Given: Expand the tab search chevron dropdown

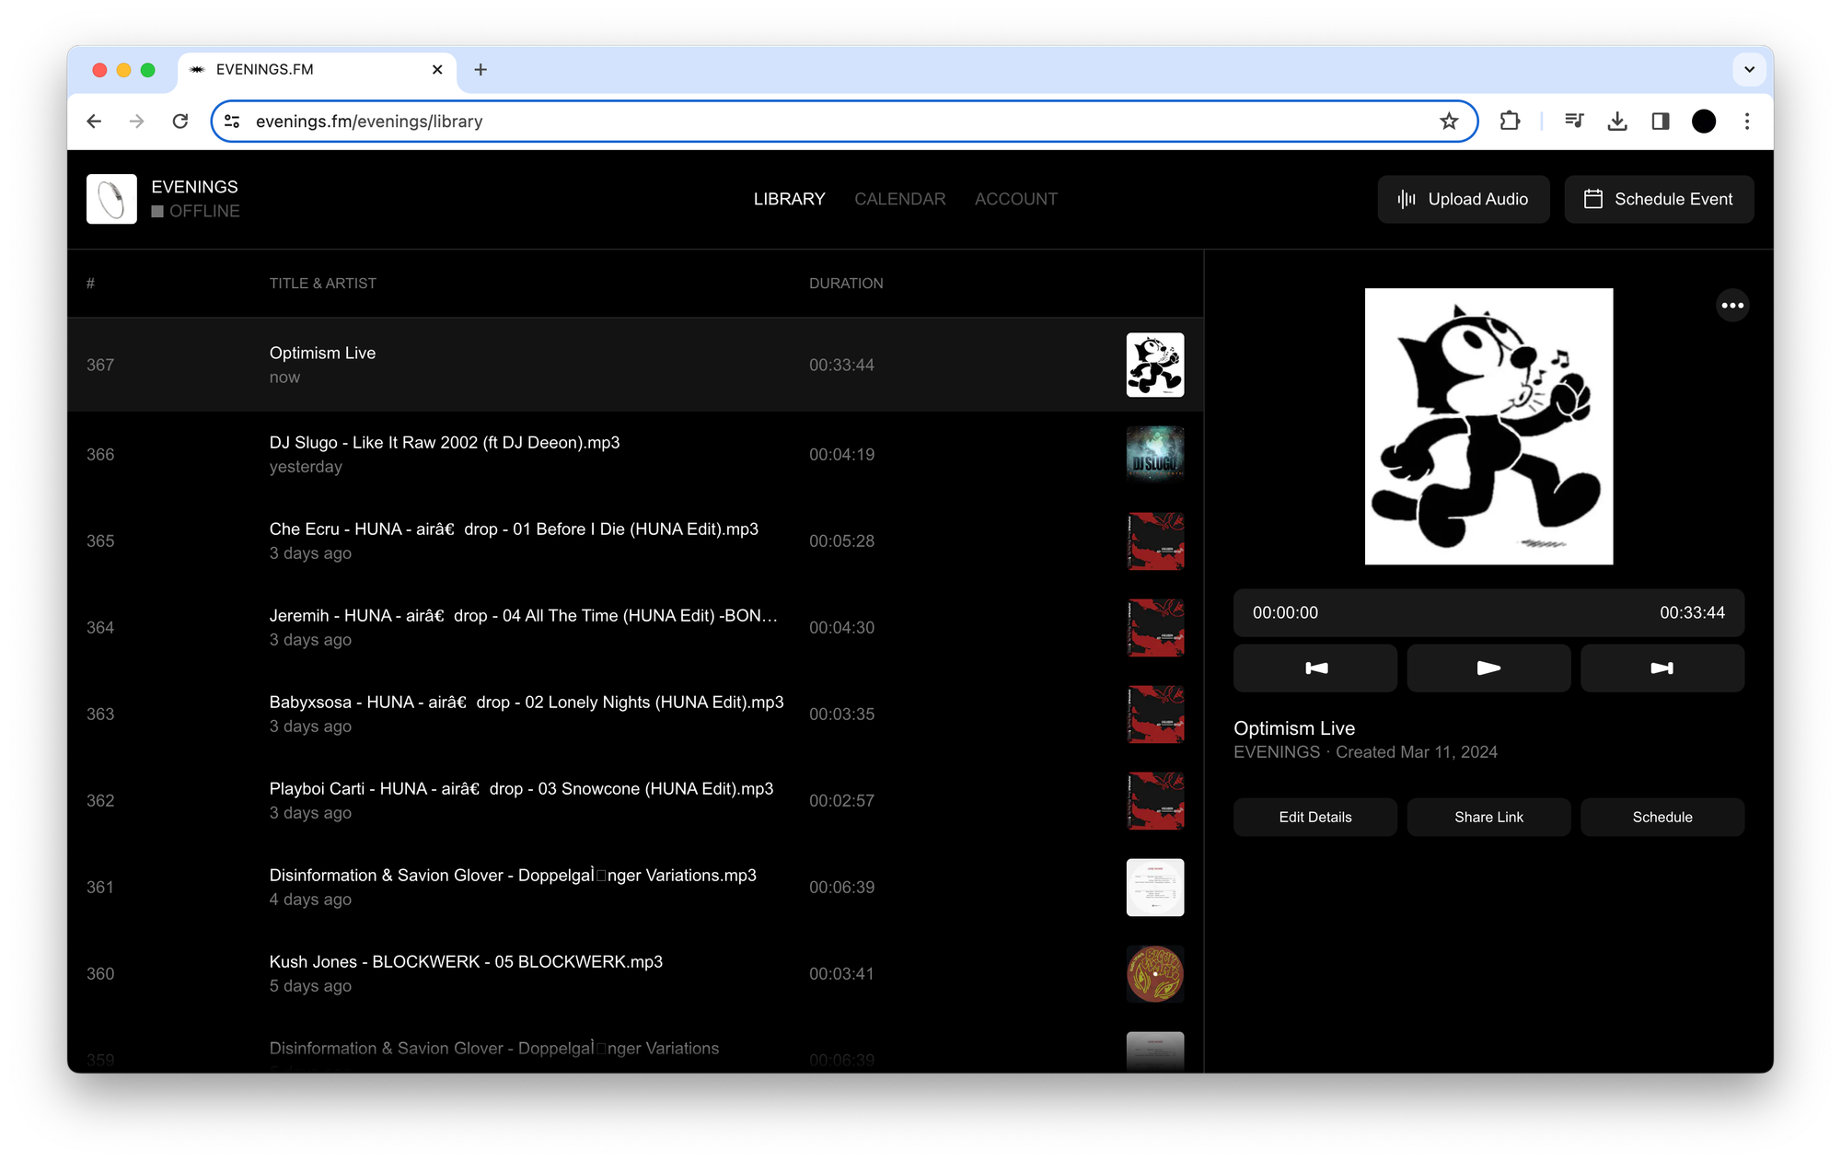Looking at the screenshot, I should point(1749,69).
